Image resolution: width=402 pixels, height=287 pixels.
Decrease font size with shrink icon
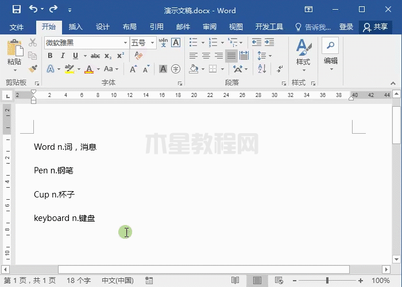(x=146, y=69)
